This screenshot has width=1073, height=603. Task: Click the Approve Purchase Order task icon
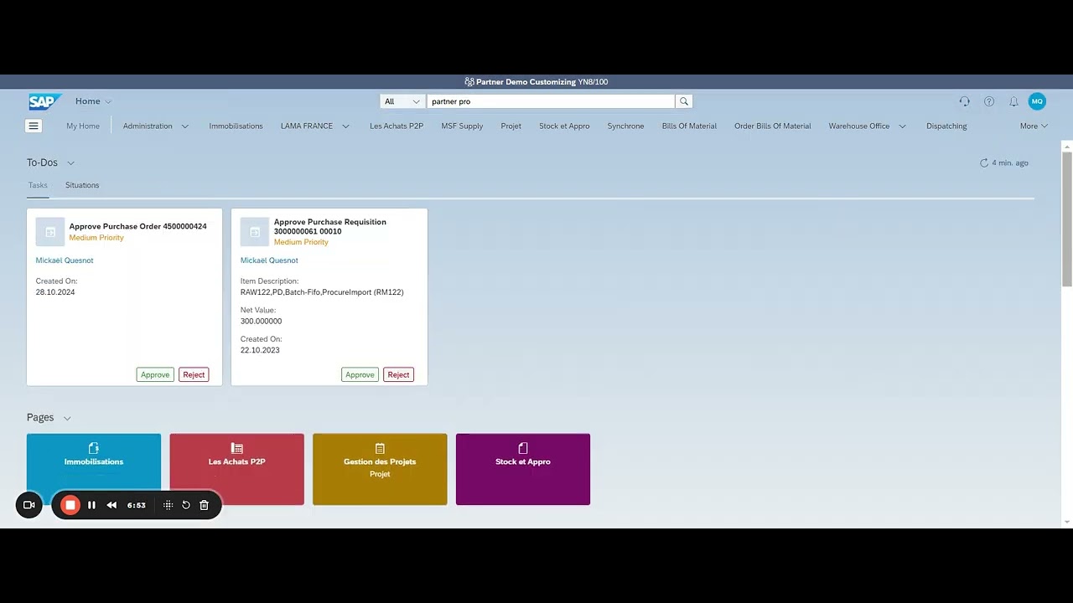point(50,232)
